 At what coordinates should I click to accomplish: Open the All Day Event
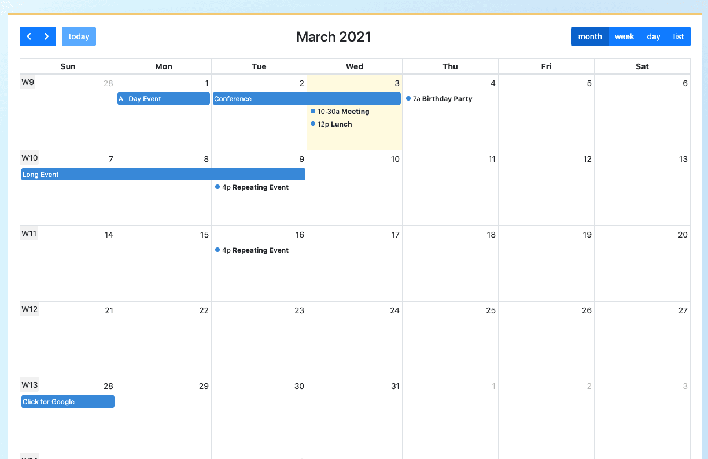(163, 99)
